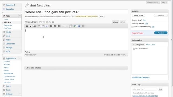Add media via Upload/Insert

[50, 22]
